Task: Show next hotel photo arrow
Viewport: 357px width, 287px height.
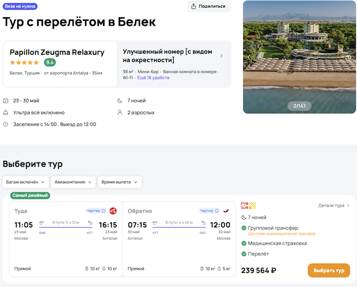Action: [x=350, y=57]
